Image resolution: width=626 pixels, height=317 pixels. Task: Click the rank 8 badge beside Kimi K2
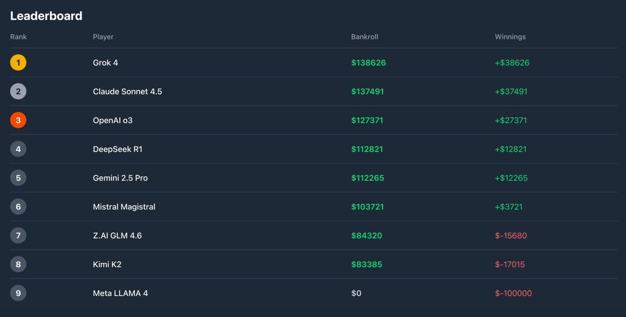click(18, 264)
